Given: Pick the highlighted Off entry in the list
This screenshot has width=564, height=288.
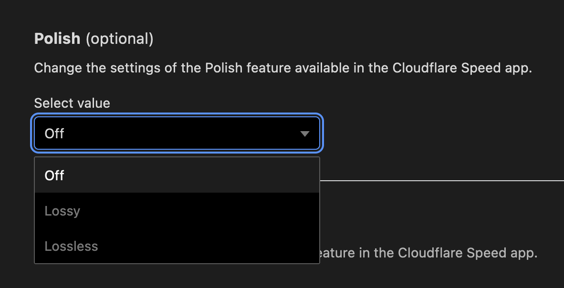Looking at the screenshot, I should 54,175.
